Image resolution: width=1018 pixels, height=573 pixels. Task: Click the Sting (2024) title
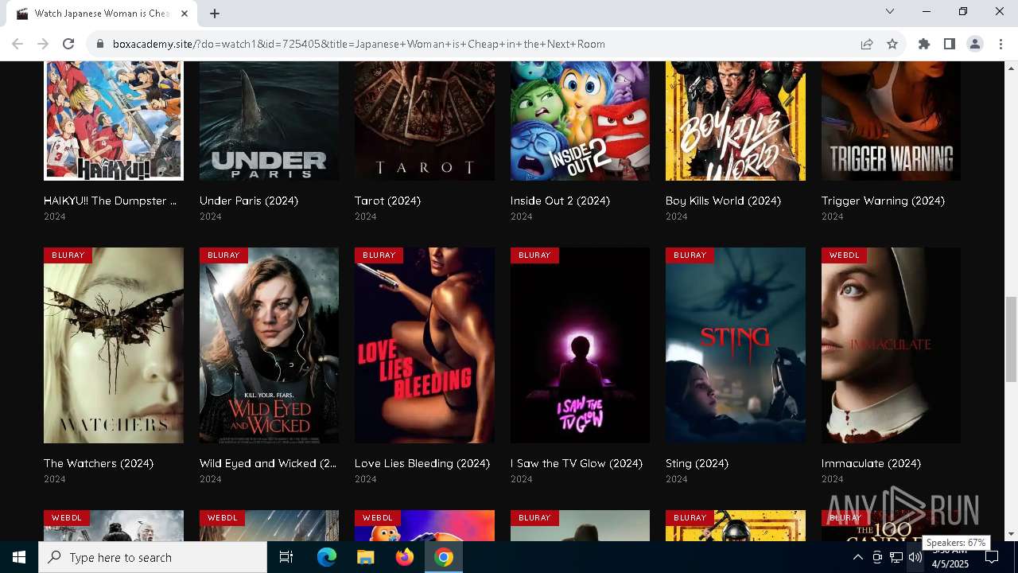point(697,463)
